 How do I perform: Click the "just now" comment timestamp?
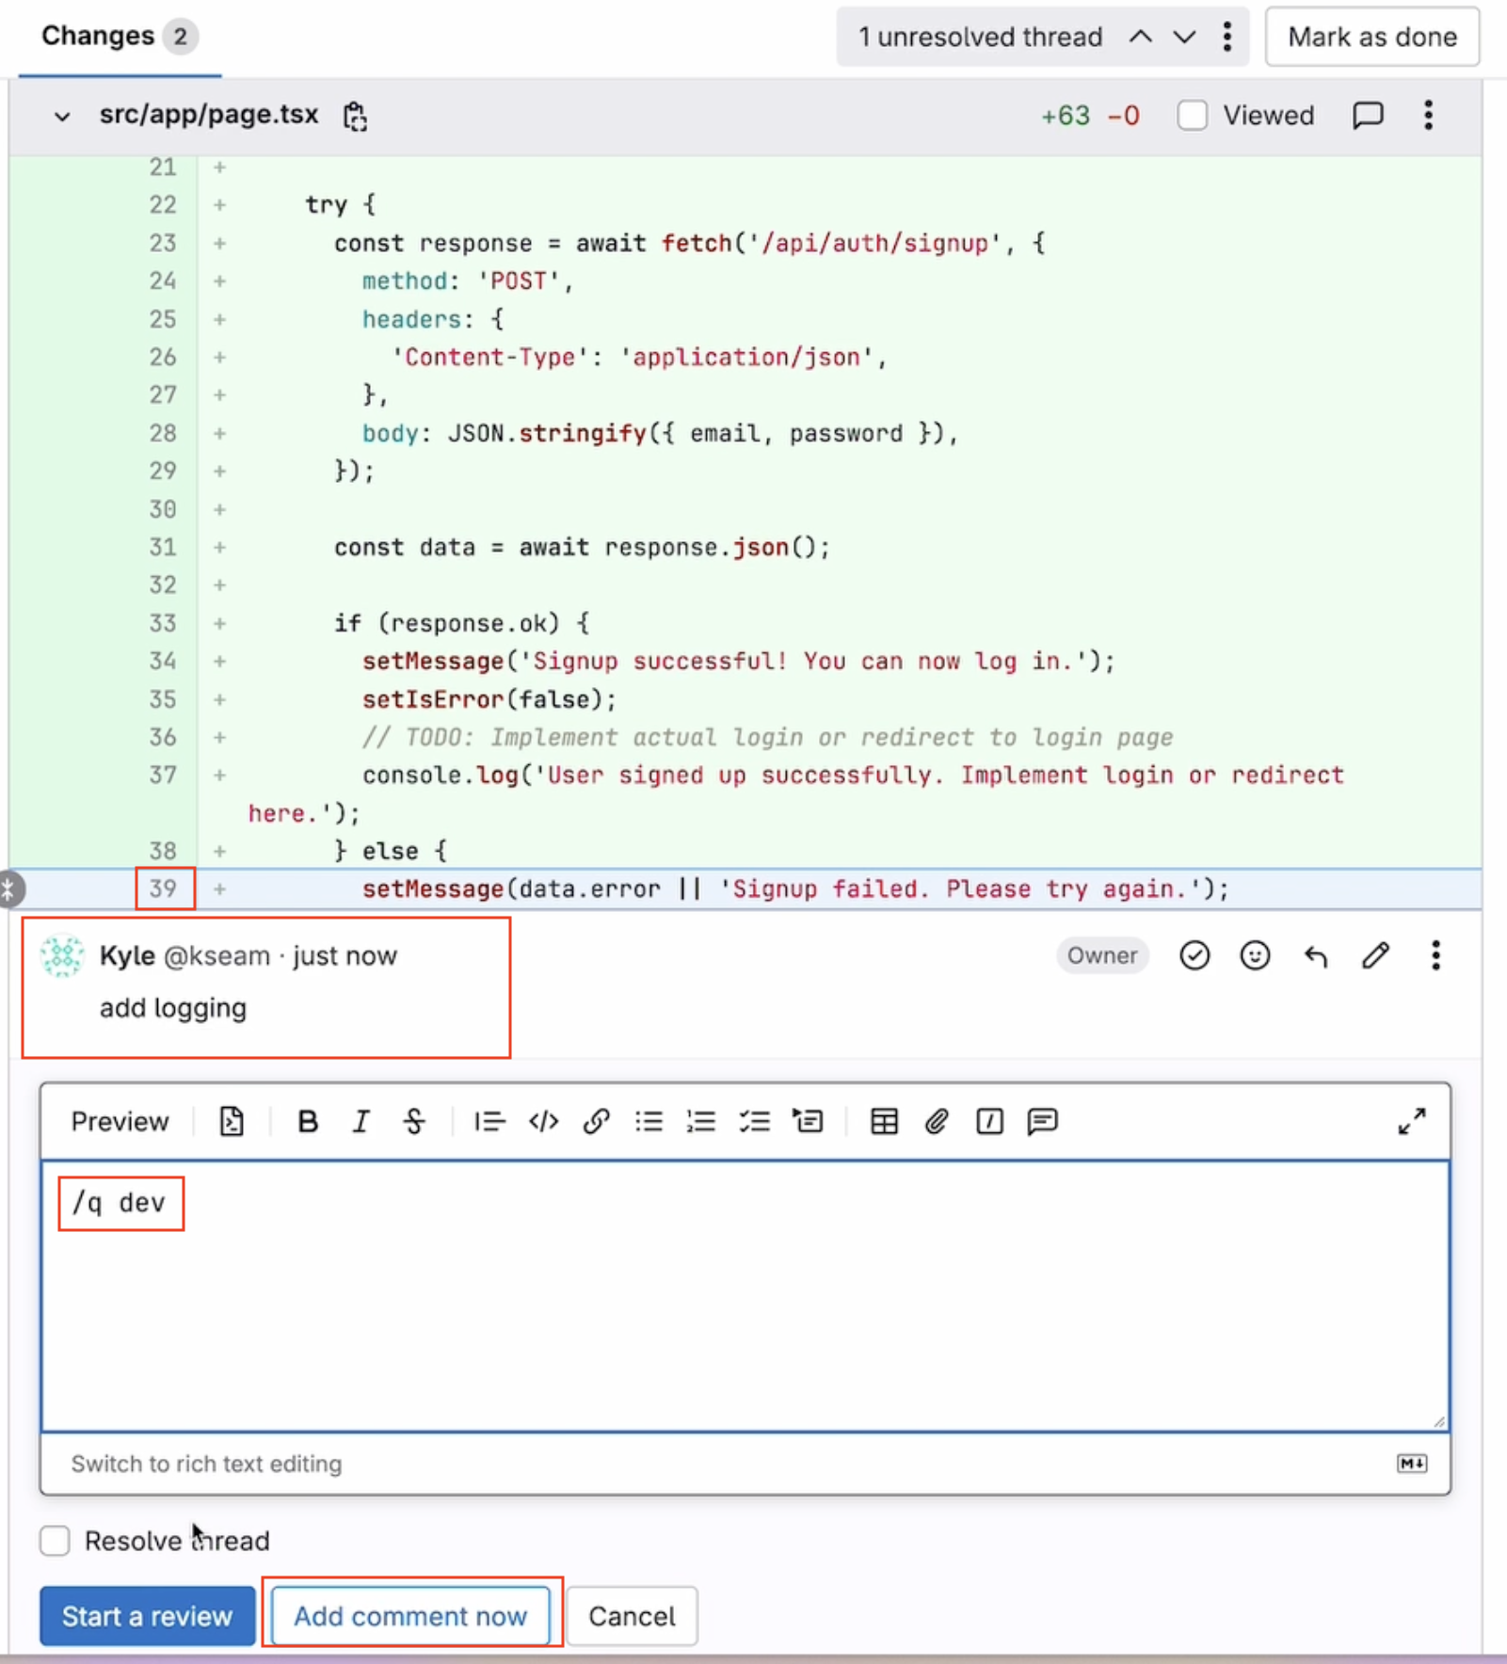(x=345, y=955)
